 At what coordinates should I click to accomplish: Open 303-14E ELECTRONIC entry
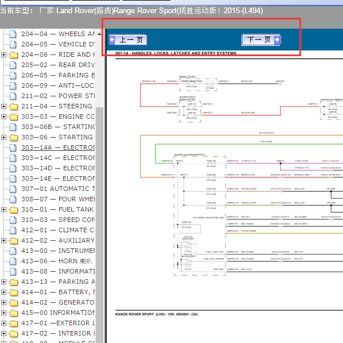click(58, 178)
